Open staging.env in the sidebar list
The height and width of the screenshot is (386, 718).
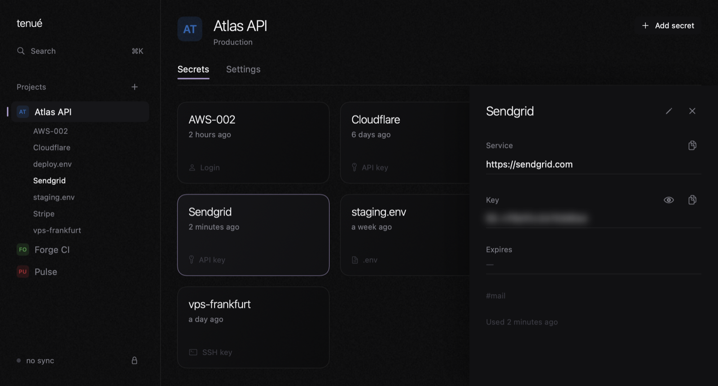pyautogui.click(x=54, y=197)
